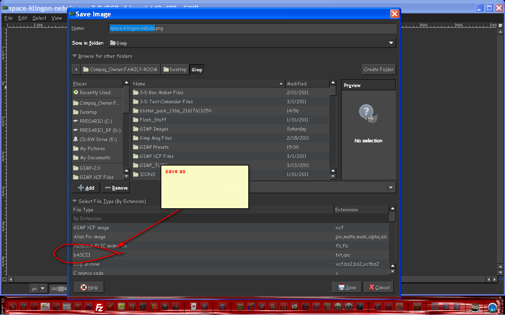This screenshot has width=505, height=315.
Task: Open the CD-RW Drive (E:) location
Action: tap(98, 139)
